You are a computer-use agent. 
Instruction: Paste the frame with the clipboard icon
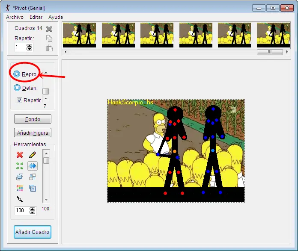pyautogui.click(x=49, y=48)
